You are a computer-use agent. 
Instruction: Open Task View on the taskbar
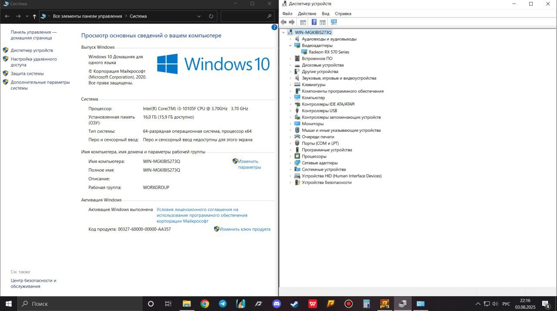point(168,304)
